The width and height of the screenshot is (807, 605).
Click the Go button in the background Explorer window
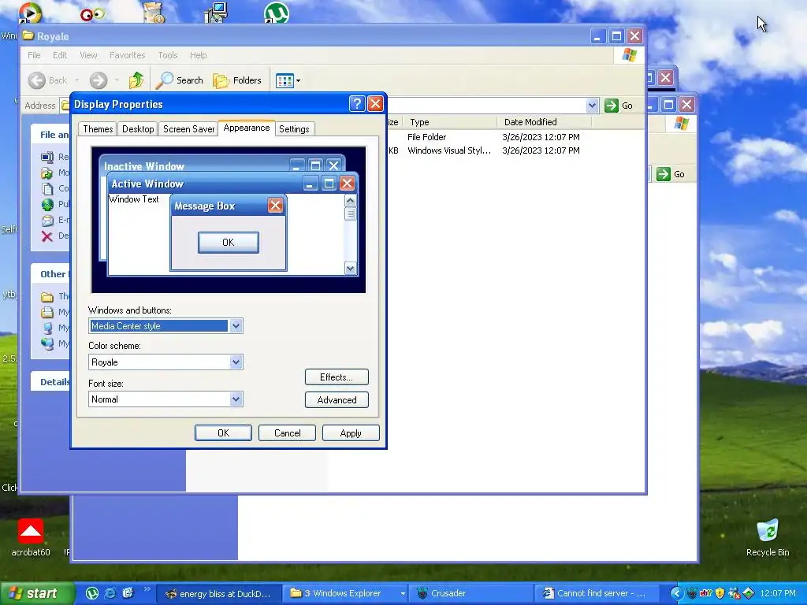[671, 174]
